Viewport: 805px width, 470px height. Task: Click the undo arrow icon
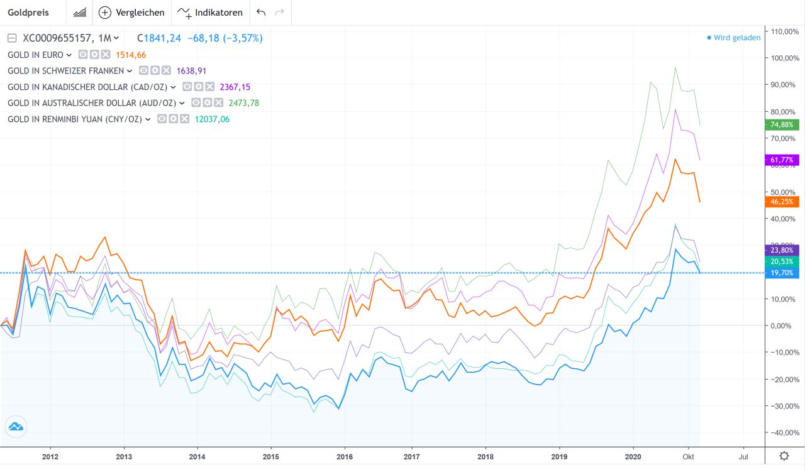pos(260,12)
